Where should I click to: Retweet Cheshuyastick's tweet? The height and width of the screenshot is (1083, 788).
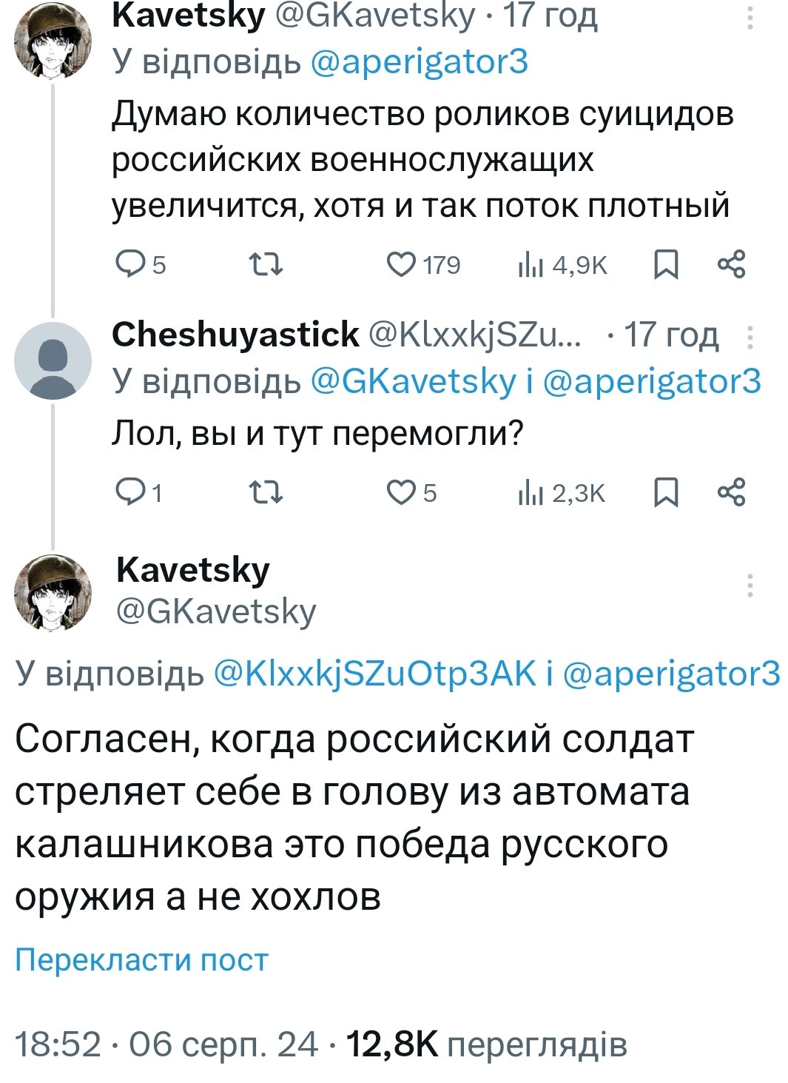click(266, 492)
